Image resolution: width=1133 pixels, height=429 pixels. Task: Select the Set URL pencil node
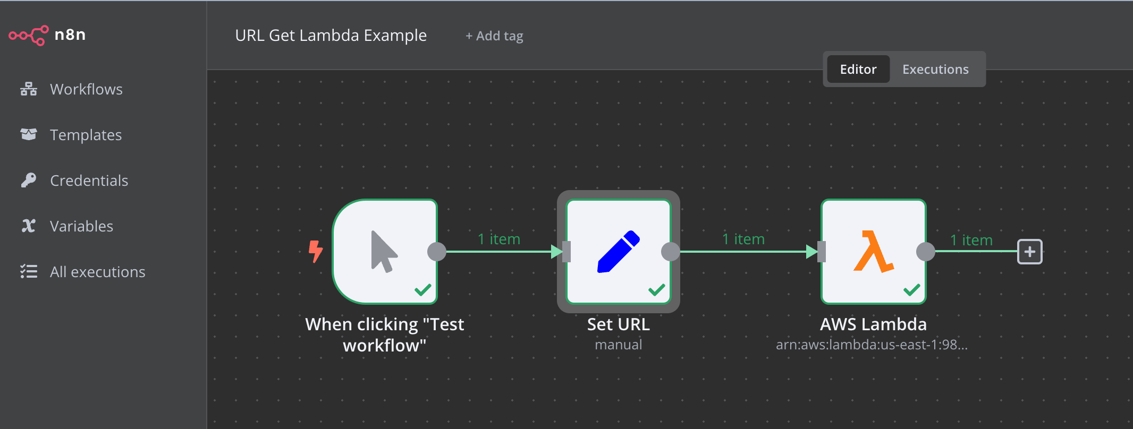(619, 252)
